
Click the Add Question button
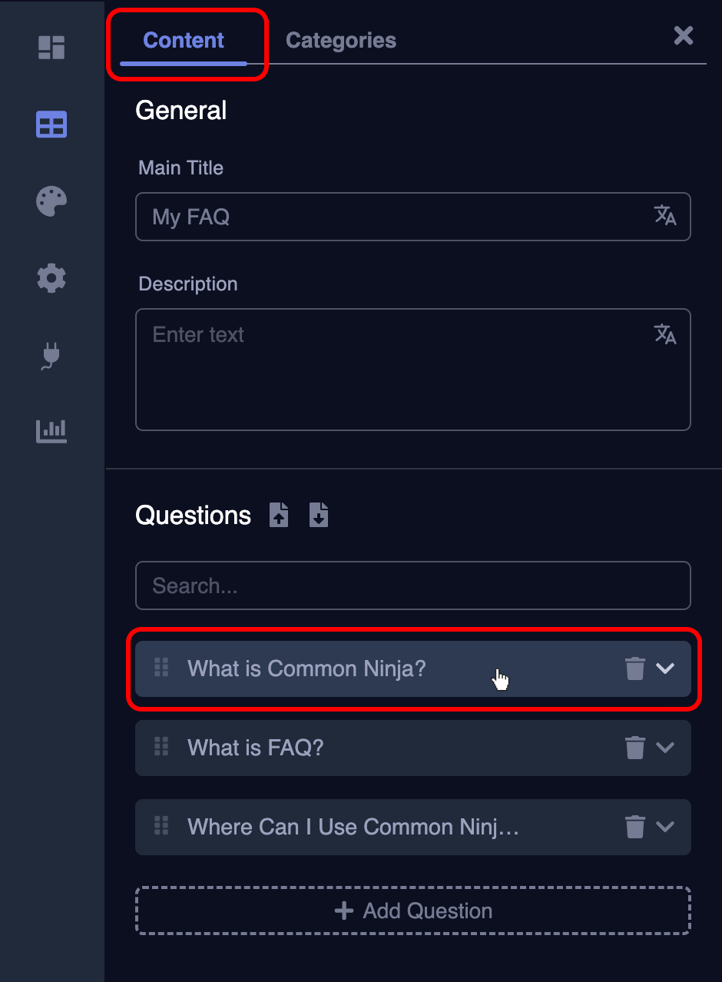(x=413, y=911)
